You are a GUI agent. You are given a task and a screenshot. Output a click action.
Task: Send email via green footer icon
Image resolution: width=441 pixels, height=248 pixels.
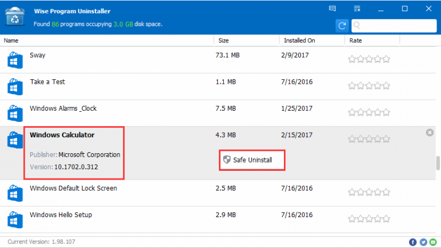[x=433, y=242]
